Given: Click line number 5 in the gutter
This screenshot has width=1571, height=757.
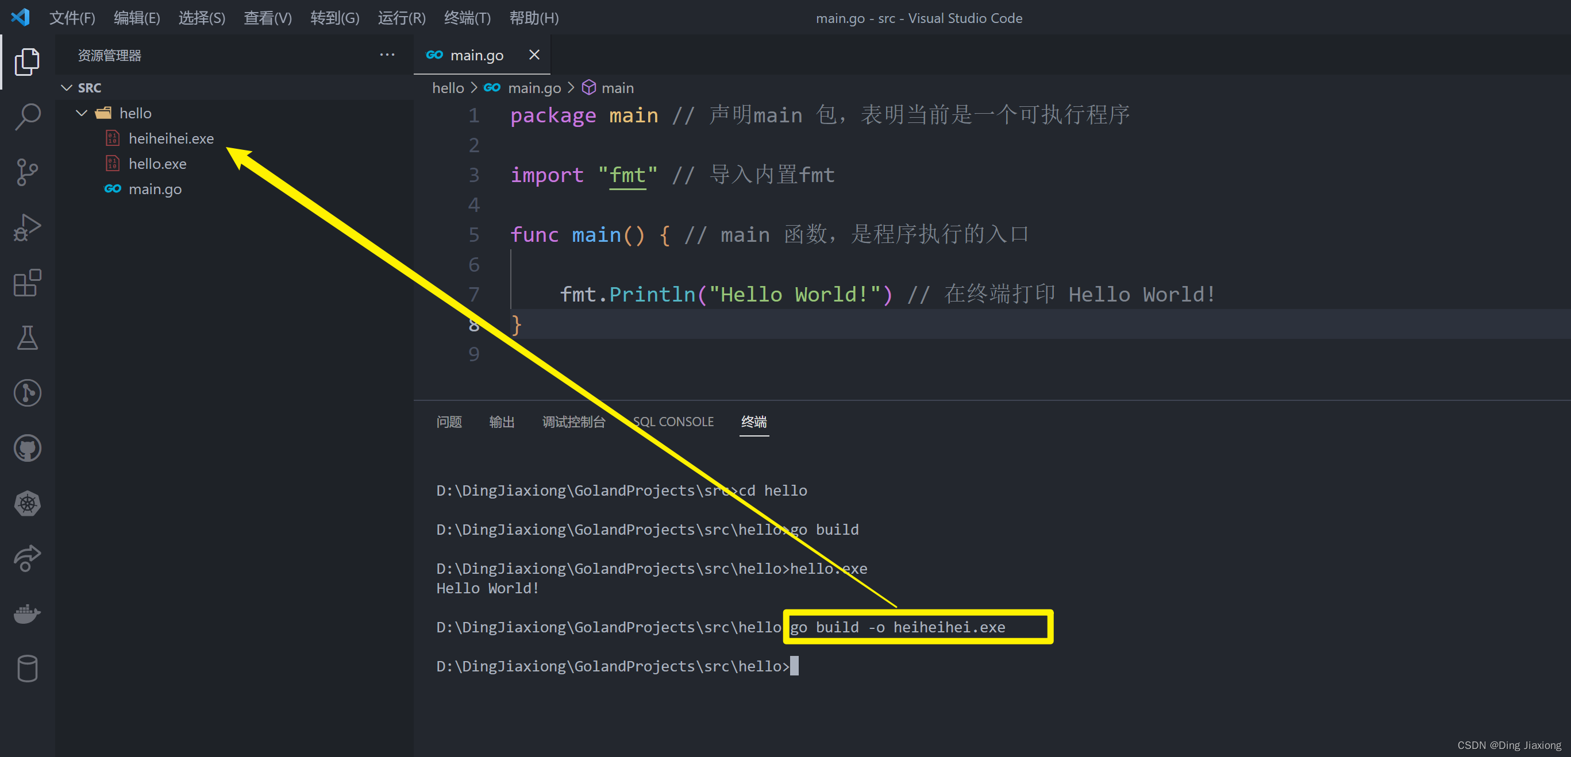Looking at the screenshot, I should [474, 235].
